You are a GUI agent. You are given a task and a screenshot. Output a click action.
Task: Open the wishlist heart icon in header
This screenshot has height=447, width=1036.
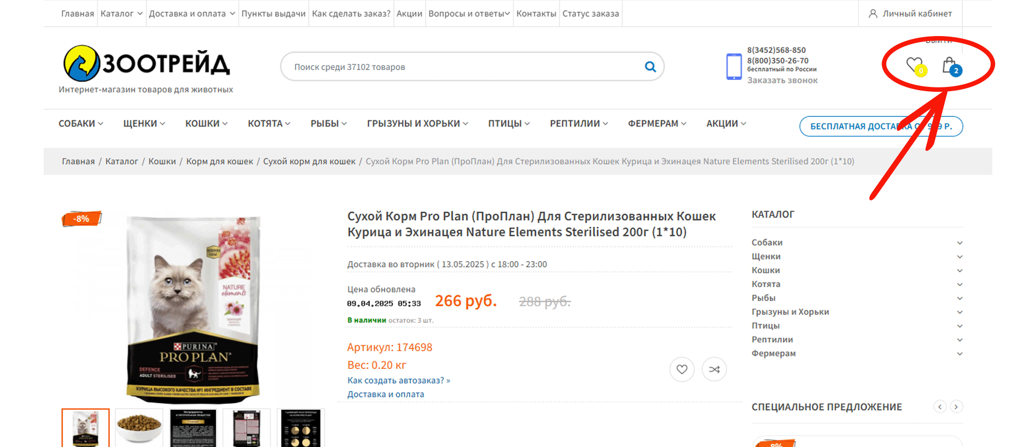(x=914, y=66)
